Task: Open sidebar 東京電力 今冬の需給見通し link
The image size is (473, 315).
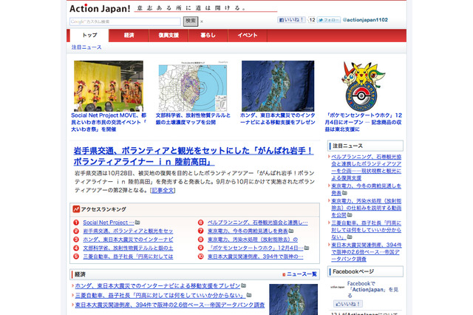Action: (367, 189)
